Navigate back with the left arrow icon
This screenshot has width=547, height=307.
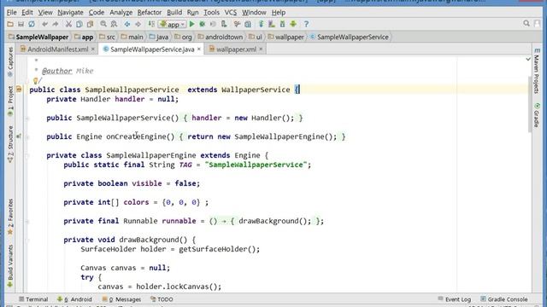[127, 24]
